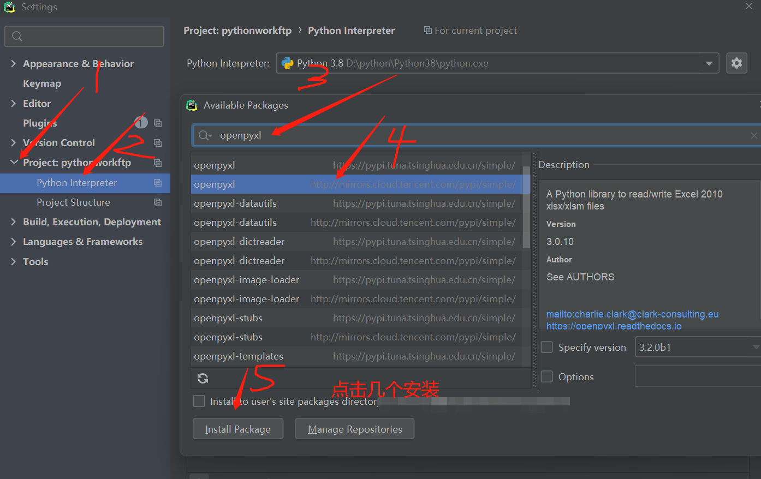Viewport: 761px width, 479px height.
Task: Expand Version Control section
Action: click(13, 143)
